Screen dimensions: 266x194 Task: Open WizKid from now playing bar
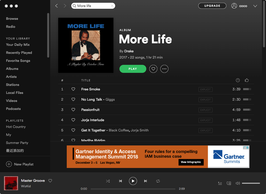tap(26, 186)
